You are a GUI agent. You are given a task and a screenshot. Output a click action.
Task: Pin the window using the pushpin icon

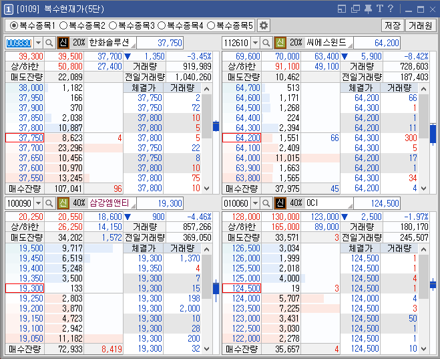pos(368,9)
